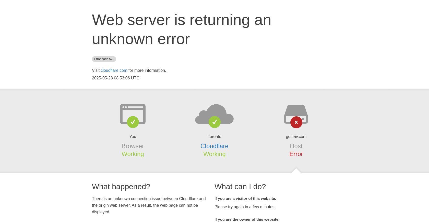Open the cloudflare.com link

[x=114, y=70]
